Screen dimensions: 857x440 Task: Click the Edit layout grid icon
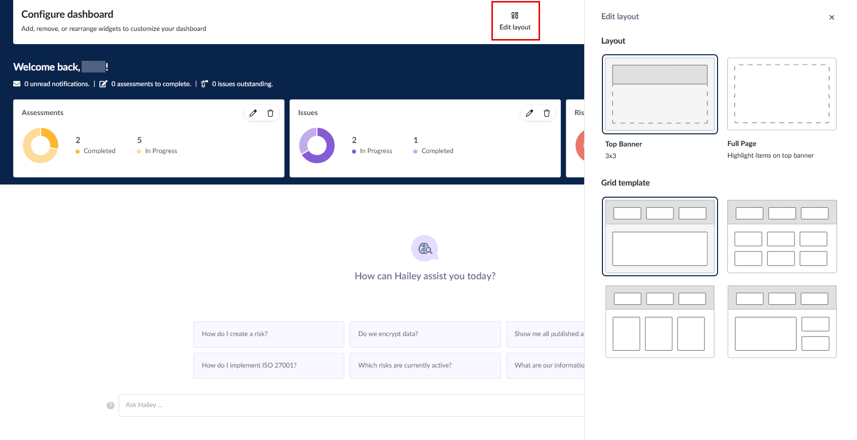515,16
